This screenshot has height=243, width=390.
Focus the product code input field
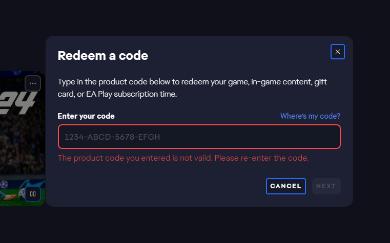coord(199,137)
